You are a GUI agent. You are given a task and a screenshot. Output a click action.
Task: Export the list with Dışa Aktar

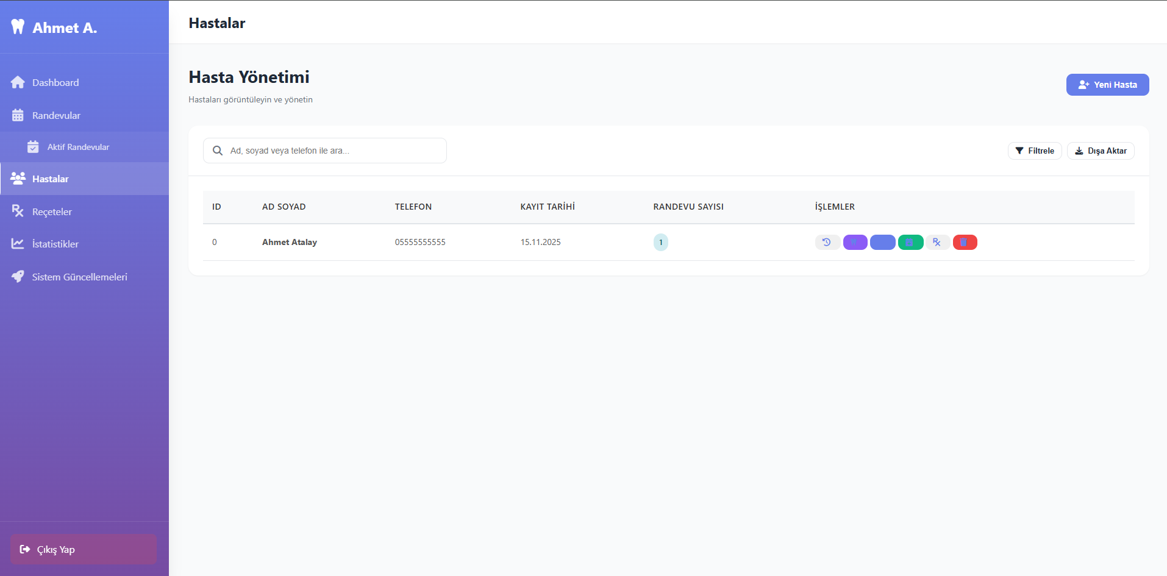1101,151
